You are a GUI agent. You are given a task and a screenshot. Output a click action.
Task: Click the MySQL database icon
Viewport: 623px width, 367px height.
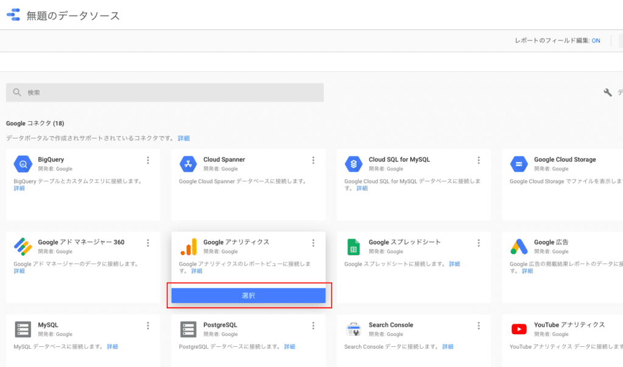coord(23,330)
